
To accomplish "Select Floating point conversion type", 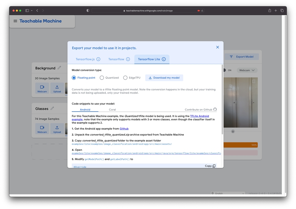I will pos(74,78).
